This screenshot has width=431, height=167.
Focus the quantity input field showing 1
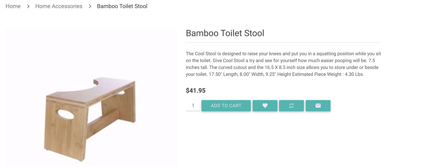pyautogui.click(x=193, y=106)
